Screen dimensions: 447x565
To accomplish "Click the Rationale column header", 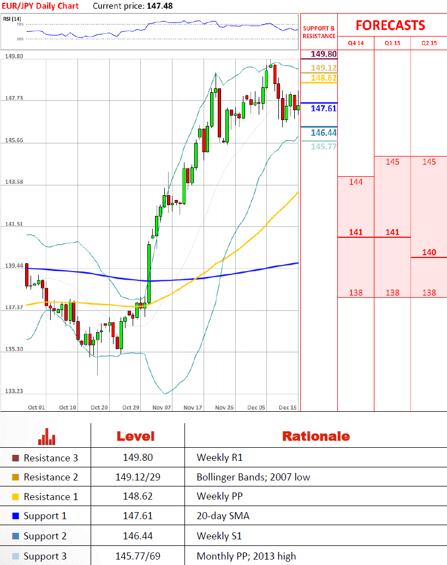I will pyautogui.click(x=316, y=436).
